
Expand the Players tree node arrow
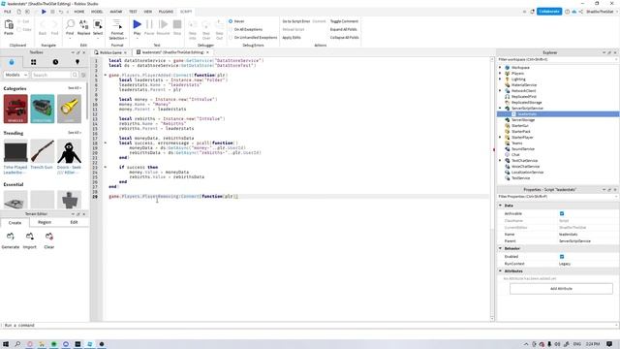(500, 74)
